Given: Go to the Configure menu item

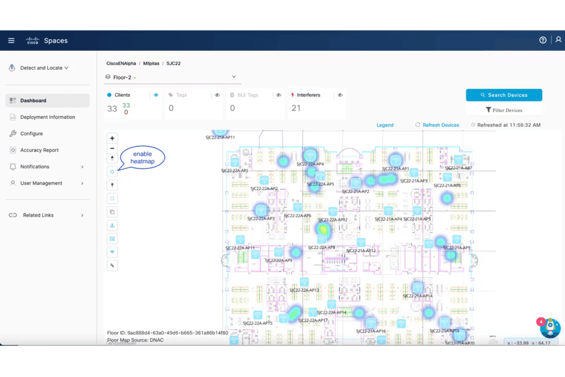Looking at the screenshot, I should (x=47, y=134).
